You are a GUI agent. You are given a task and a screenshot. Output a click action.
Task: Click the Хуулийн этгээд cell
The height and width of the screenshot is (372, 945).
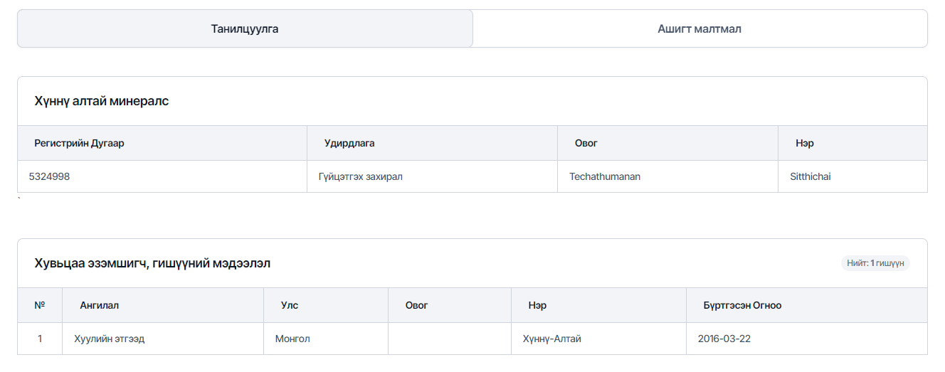(x=163, y=339)
